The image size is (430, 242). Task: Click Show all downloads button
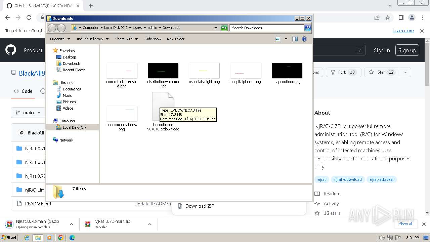point(406,224)
